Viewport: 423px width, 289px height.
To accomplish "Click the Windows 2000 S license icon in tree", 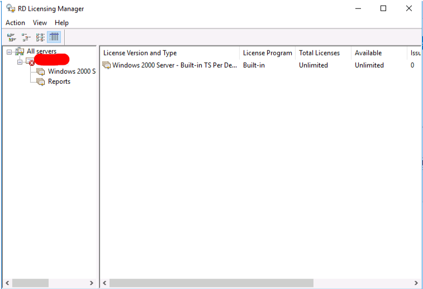I will (41, 72).
